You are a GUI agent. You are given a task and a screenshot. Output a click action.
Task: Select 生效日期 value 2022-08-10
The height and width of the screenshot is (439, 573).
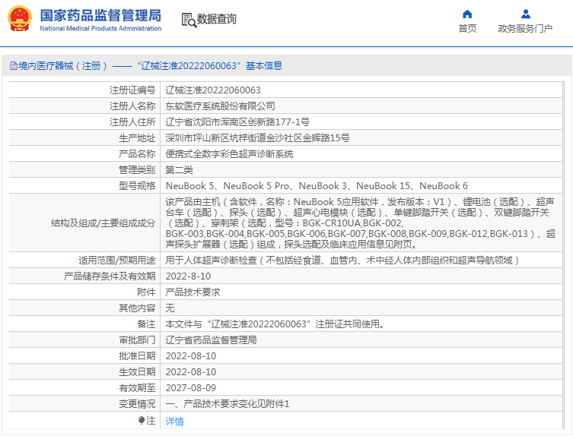tap(191, 372)
